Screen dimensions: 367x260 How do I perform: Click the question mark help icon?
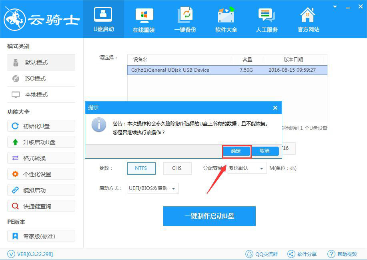tap(331, 254)
